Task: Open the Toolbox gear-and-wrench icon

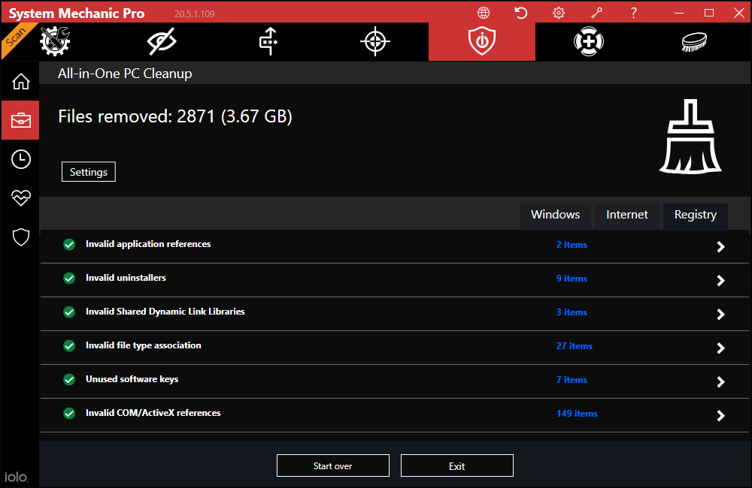Action: 55,41
